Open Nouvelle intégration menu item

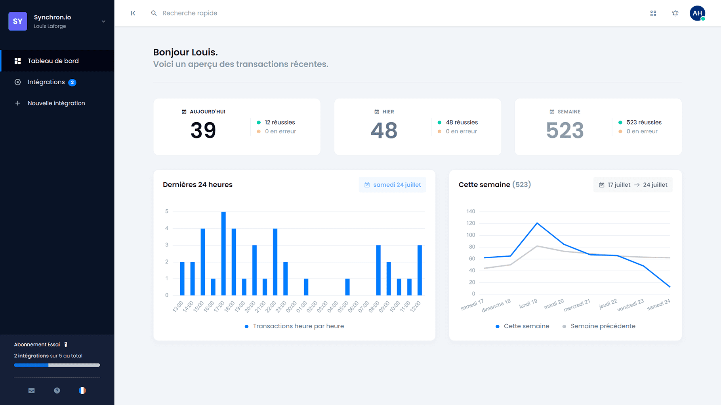point(57,103)
